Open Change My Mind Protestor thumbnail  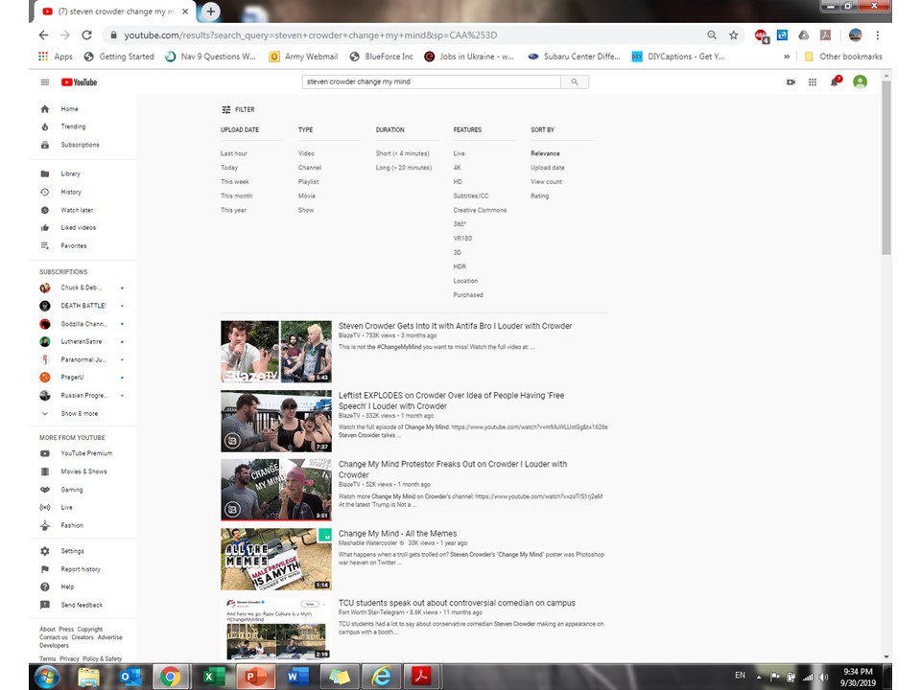point(276,490)
